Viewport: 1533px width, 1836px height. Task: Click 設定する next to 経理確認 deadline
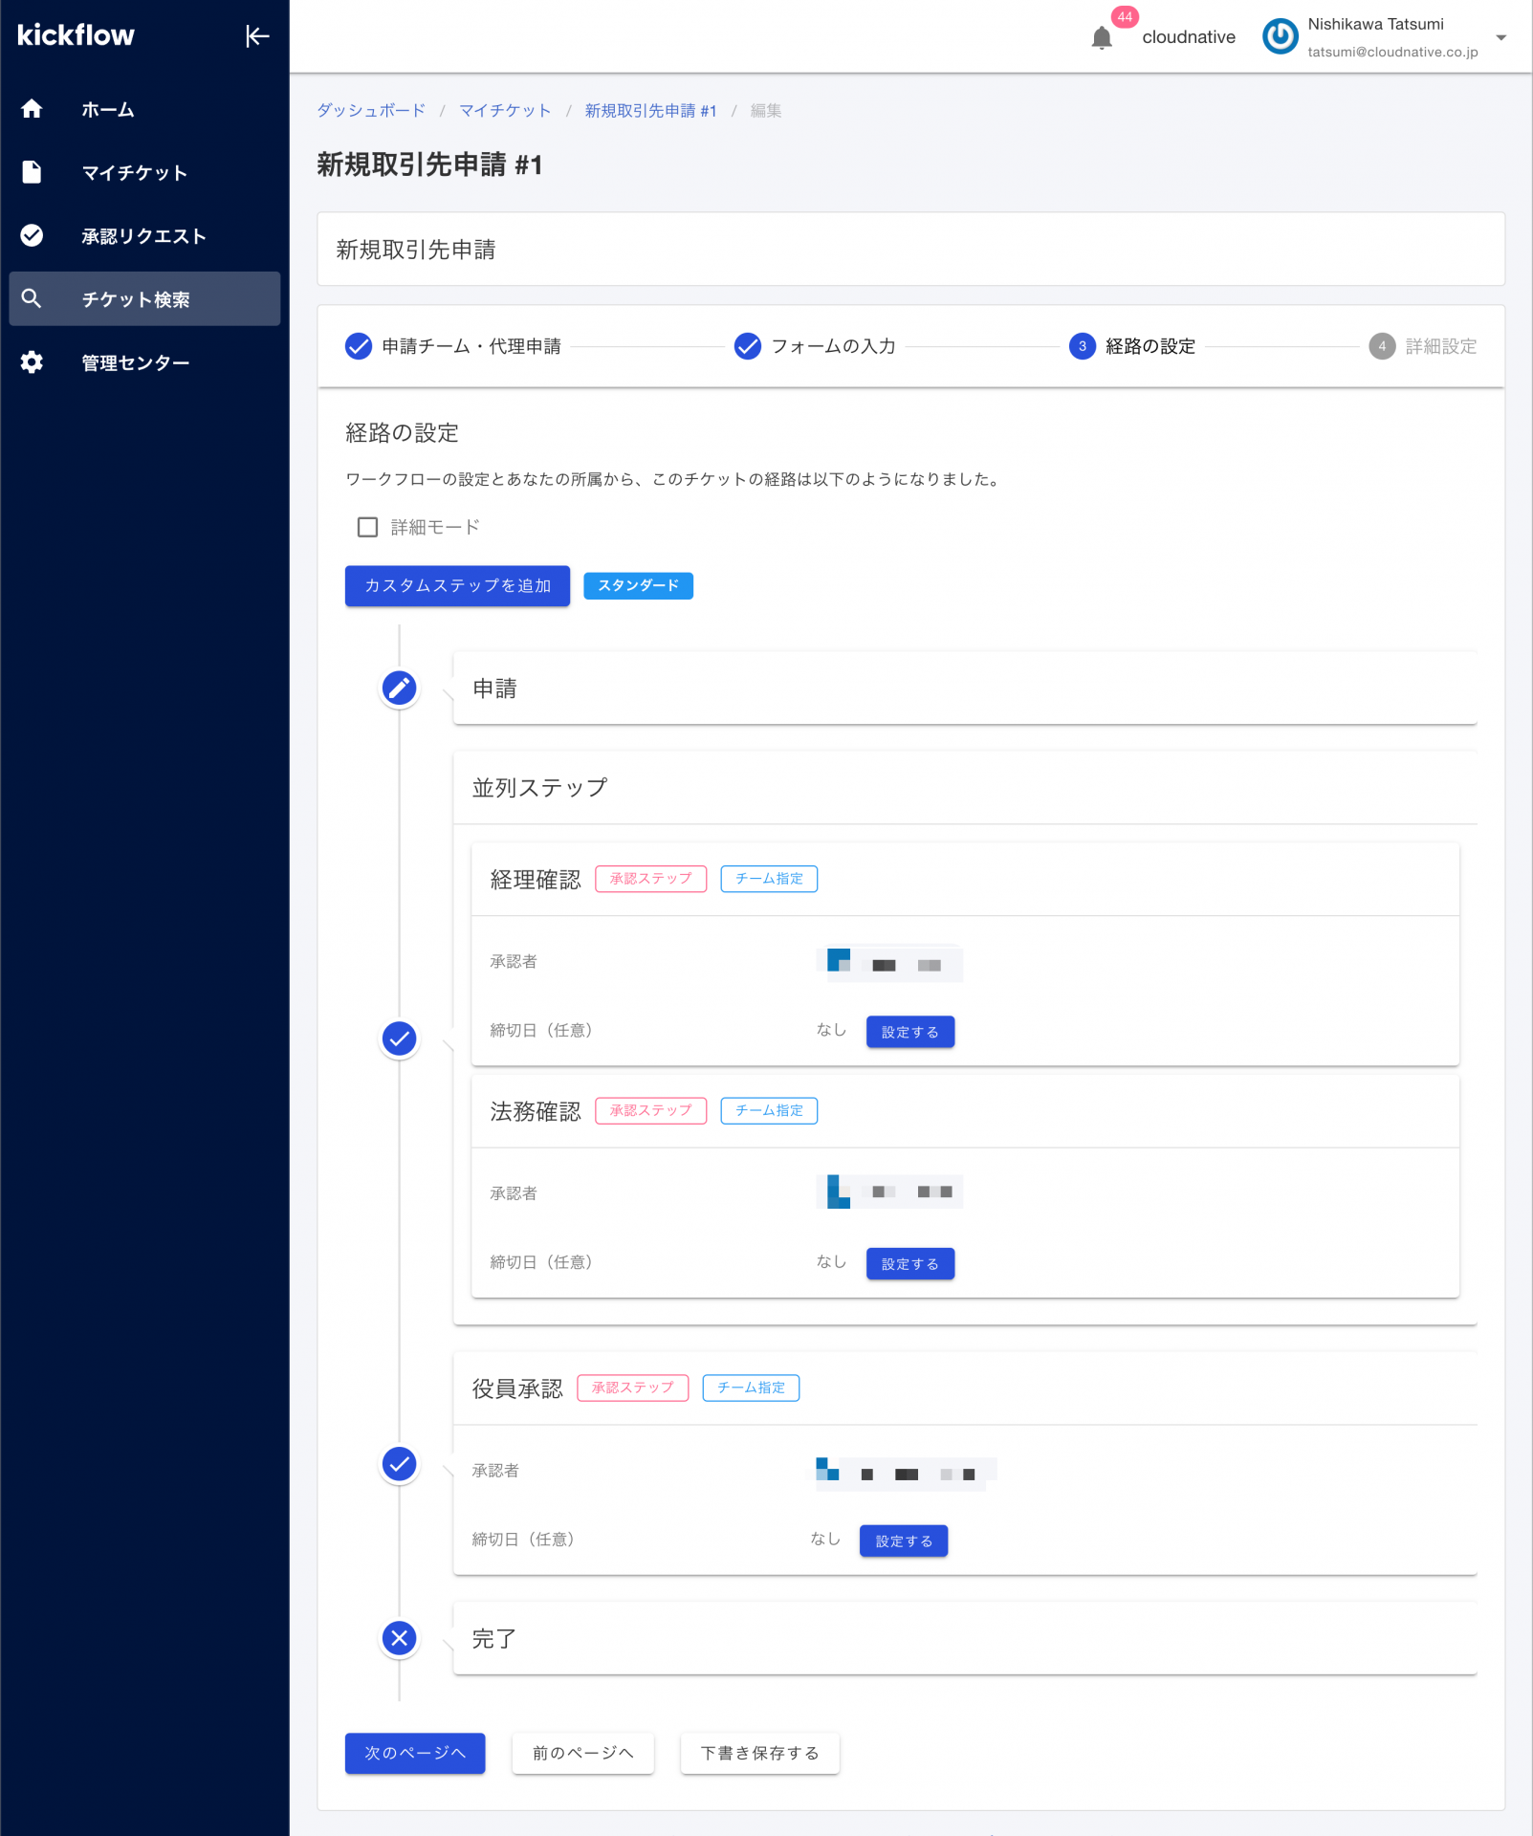pos(909,1031)
